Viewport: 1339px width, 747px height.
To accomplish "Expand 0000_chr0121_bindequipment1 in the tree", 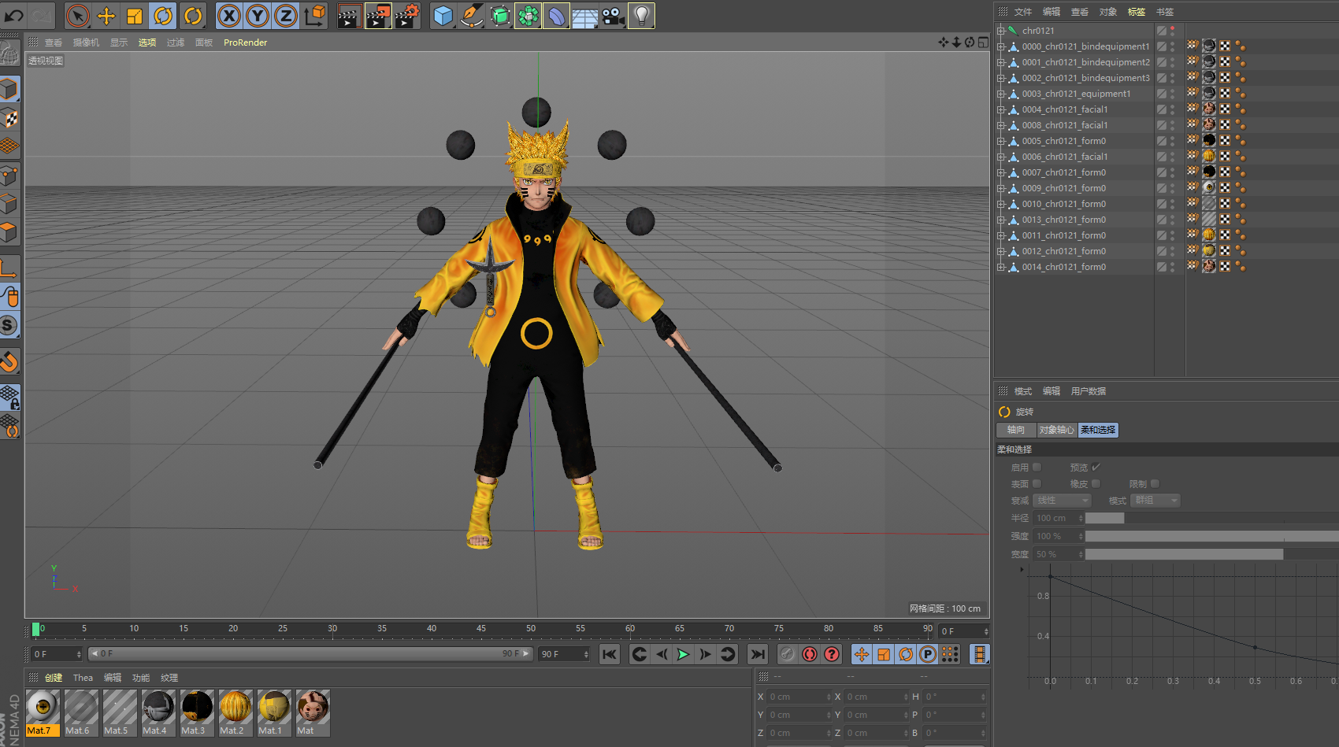I will tap(1001, 46).
